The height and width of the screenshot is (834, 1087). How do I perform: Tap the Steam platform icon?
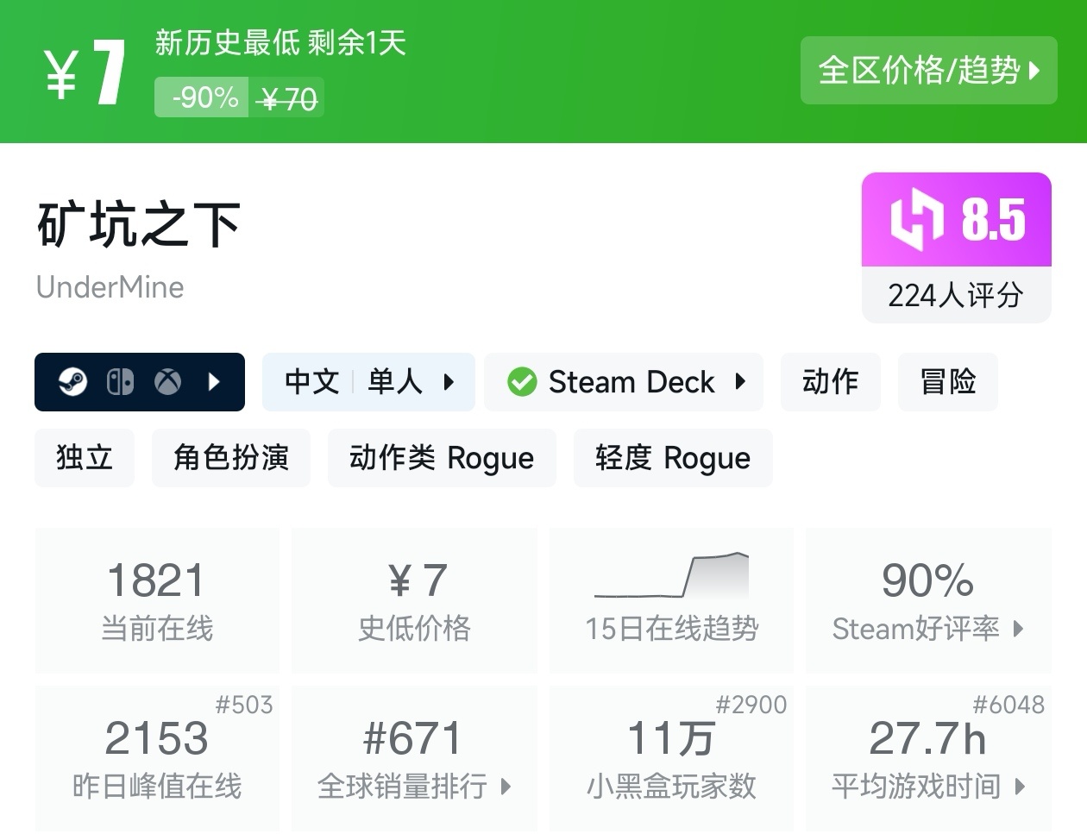tap(73, 381)
